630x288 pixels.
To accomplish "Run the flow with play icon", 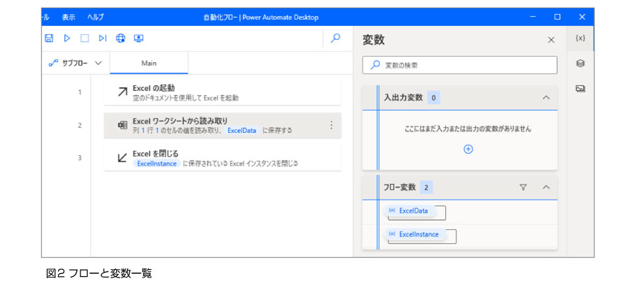I will click(x=67, y=38).
